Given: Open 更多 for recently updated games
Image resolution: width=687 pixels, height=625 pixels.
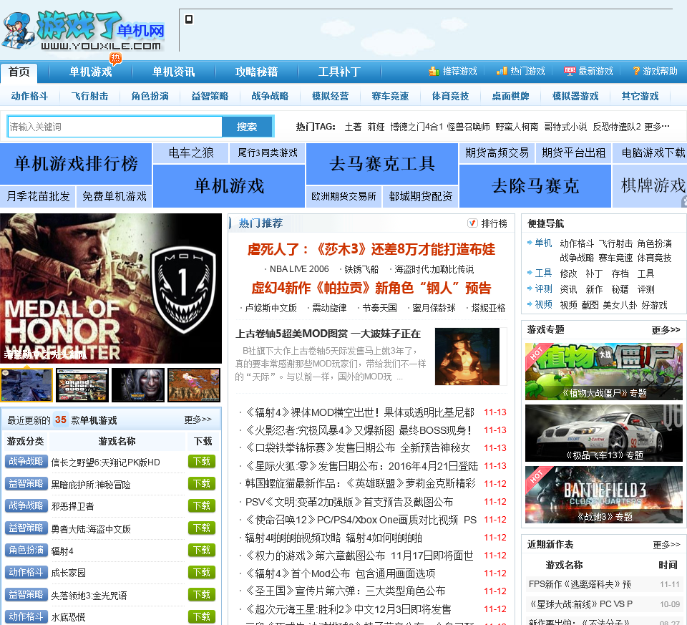Looking at the screenshot, I should click(198, 420).
